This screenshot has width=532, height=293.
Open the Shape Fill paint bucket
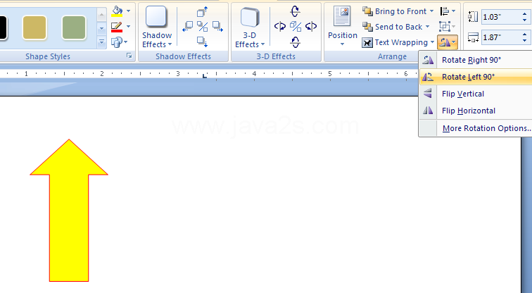[x=117, y=11]
